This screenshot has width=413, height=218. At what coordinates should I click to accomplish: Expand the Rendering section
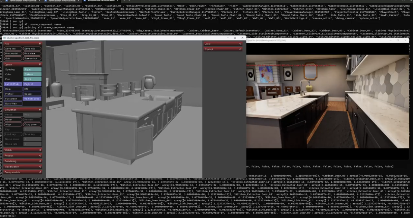pos(23,161)
